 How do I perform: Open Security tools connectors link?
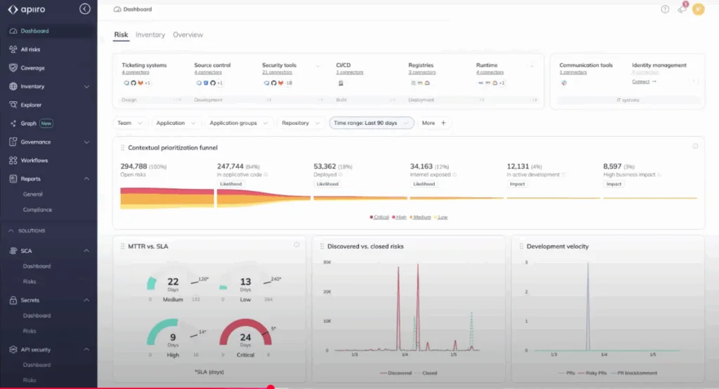[277, 72]
